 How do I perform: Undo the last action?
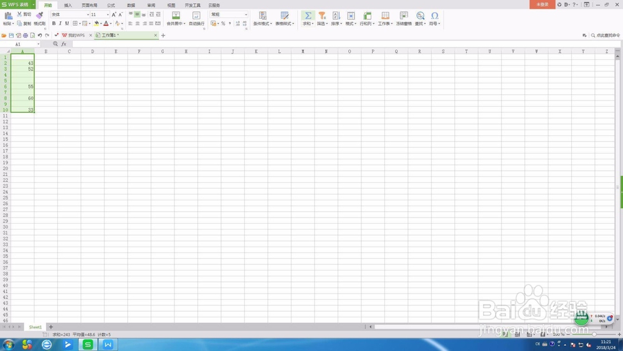[40, 36]
